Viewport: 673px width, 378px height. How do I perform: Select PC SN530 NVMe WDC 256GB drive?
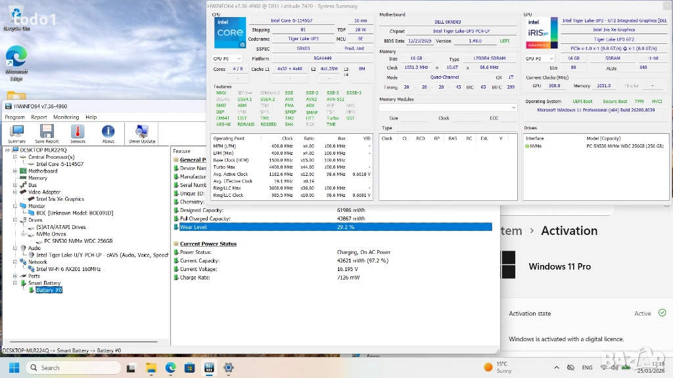coord(78,241)
